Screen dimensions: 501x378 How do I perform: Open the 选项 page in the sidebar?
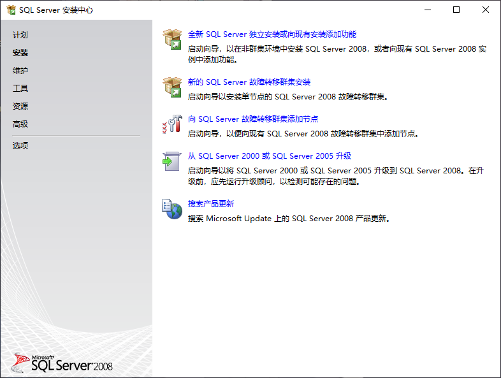(x=20, y=146)
